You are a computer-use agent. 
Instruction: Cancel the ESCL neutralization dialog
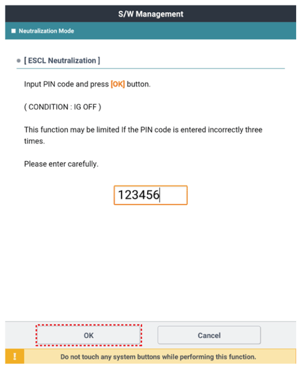209,335
